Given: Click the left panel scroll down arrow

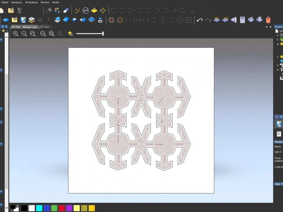Looking at the screenshot, I should click(7, 208).
